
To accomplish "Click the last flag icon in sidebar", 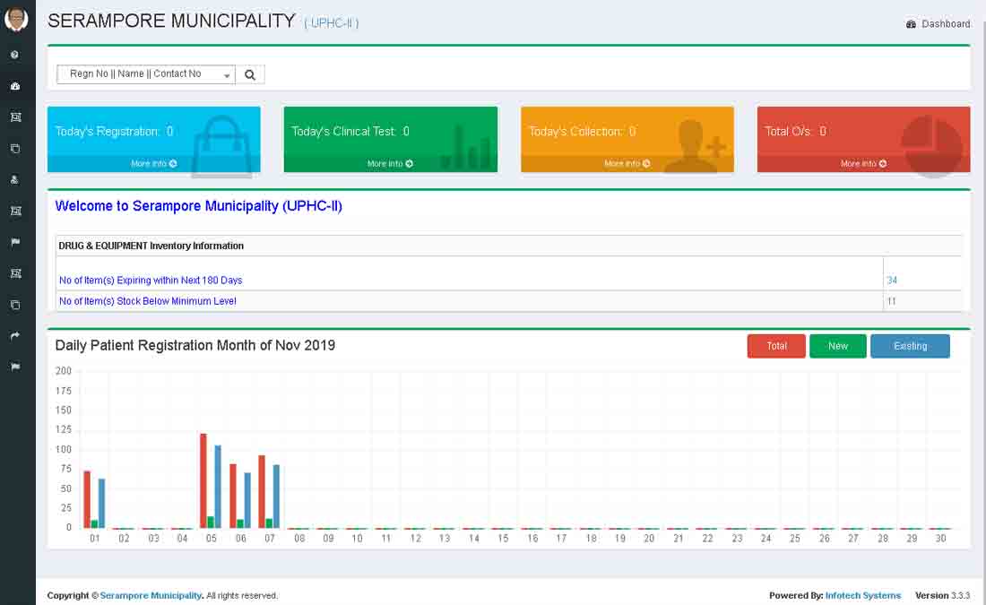I will pyautogui.click(x=15, y=367).
